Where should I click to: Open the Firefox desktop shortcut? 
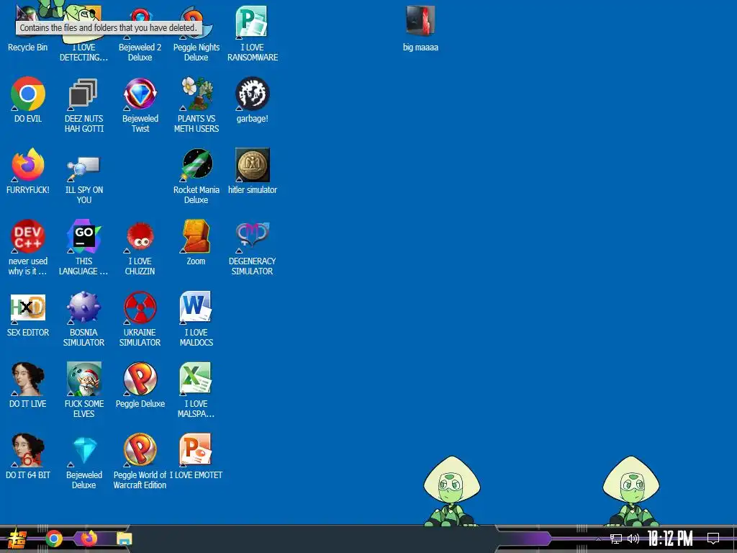pyautogui.click(x=28, y=171)
